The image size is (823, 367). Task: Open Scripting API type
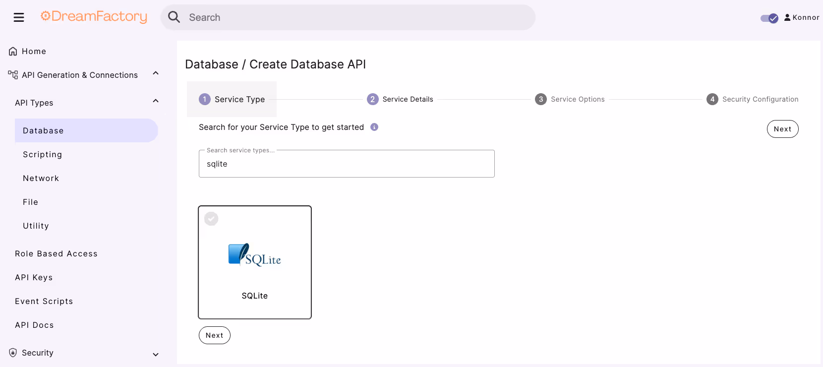pyautogui.click(x=43, y=154)
